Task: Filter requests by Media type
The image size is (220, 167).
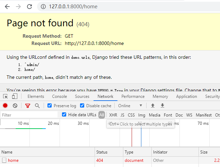Action: click(x=155, y=115)
